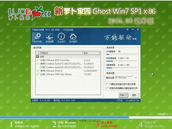Click the 版本 column header
This screenshot has height=129, width=172.
[x=91, y=53]
